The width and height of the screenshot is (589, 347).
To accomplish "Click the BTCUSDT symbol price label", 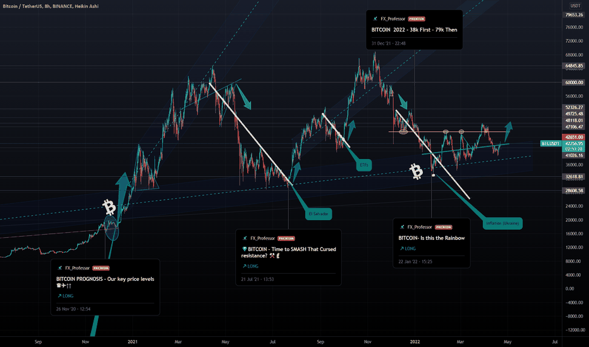I will coord(550,144).
